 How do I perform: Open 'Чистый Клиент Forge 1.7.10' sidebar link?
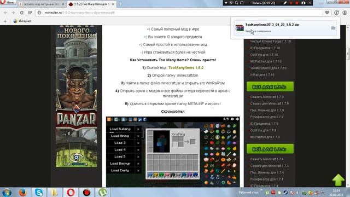tap(270, 42)
